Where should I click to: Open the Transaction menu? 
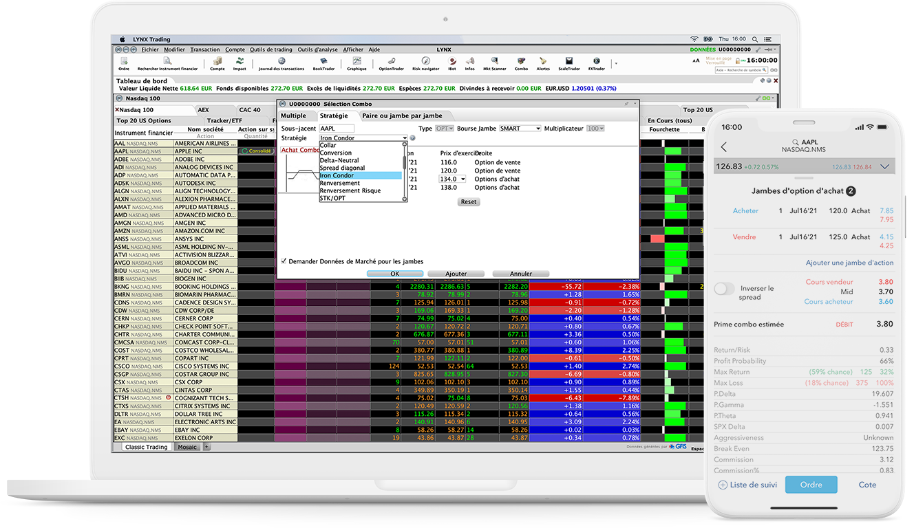pyautogui.click(x=205, y=49)
